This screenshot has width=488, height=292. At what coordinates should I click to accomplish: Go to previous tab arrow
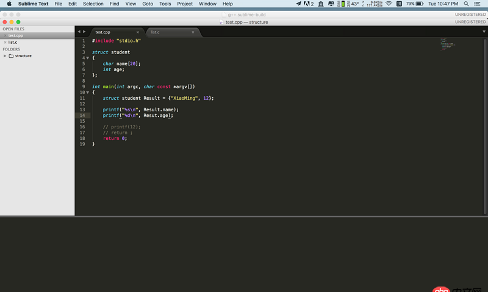[x=79, y=32]
